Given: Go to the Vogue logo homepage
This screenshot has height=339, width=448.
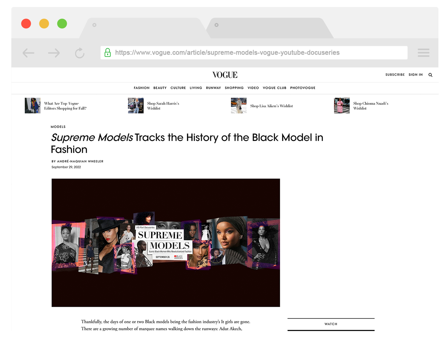Looking at the screenshot, I should tap(225, 75).
